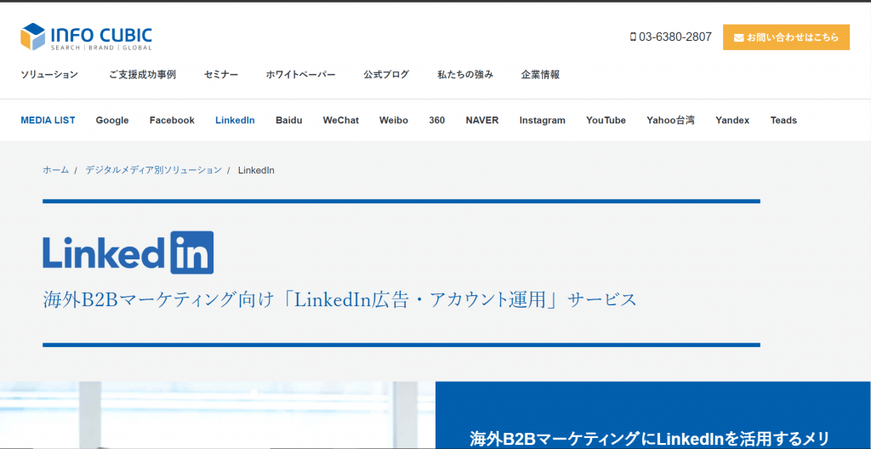Select NAVER in the media list

coord(482,120)
